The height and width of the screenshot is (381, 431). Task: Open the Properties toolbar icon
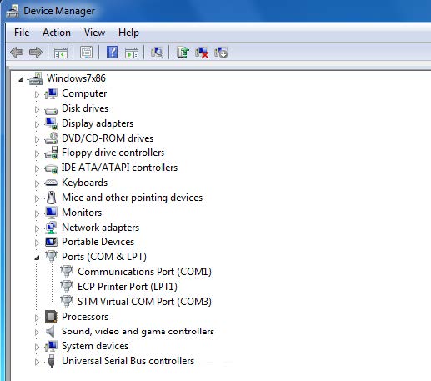[x=86, y=53]
